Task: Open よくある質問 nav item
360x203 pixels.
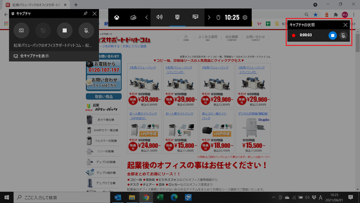Action: click(208, 38)
